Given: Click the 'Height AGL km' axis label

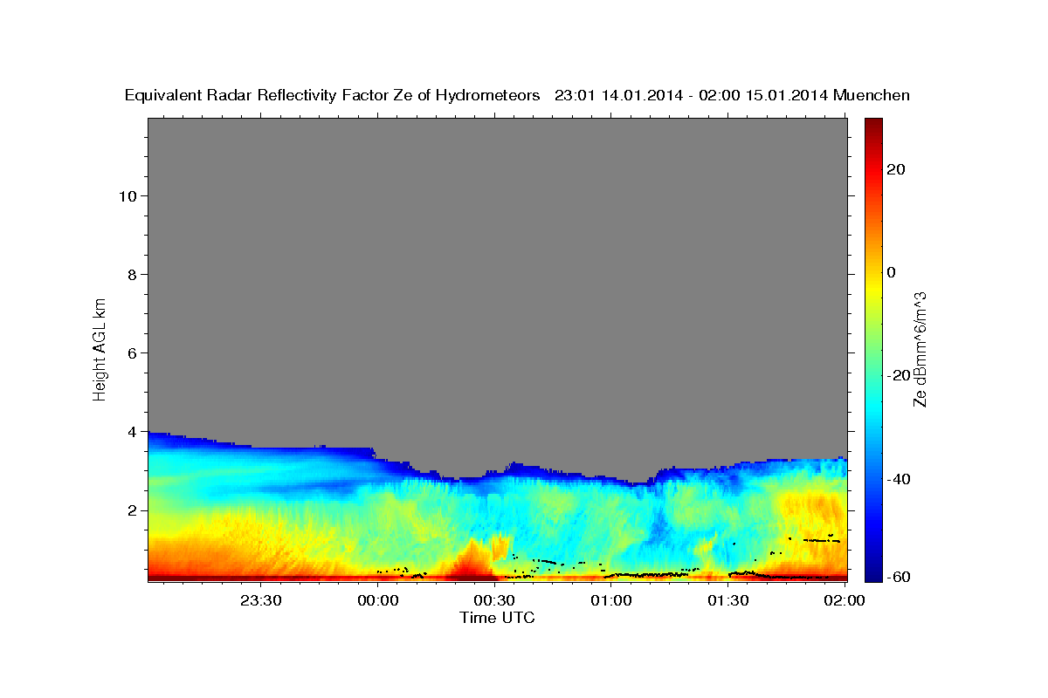Looking at the screenshot, I should [x=100, y=348].
